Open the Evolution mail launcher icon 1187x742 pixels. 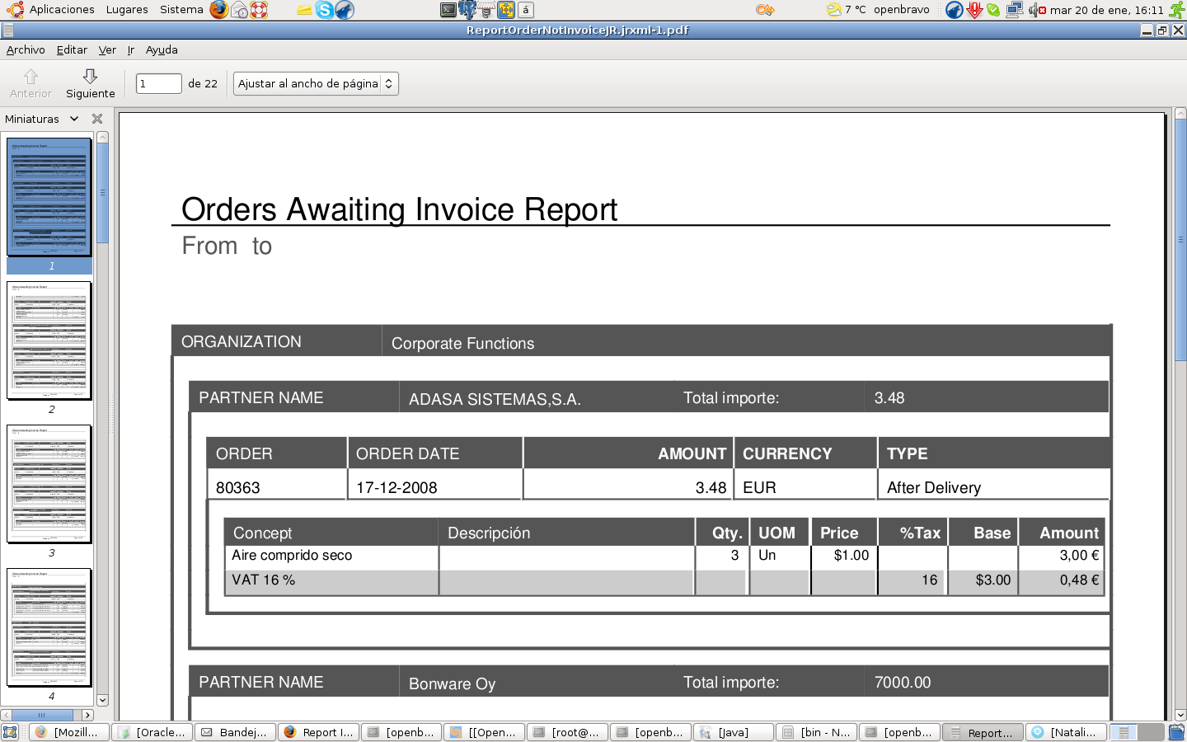click(x=239, y=10)
